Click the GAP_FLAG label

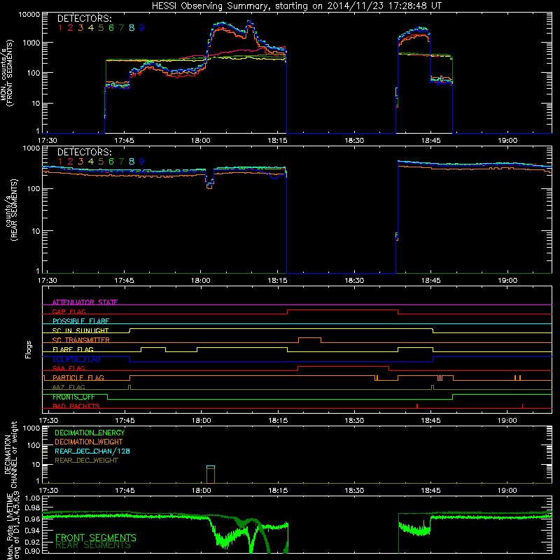click(69, 311)
